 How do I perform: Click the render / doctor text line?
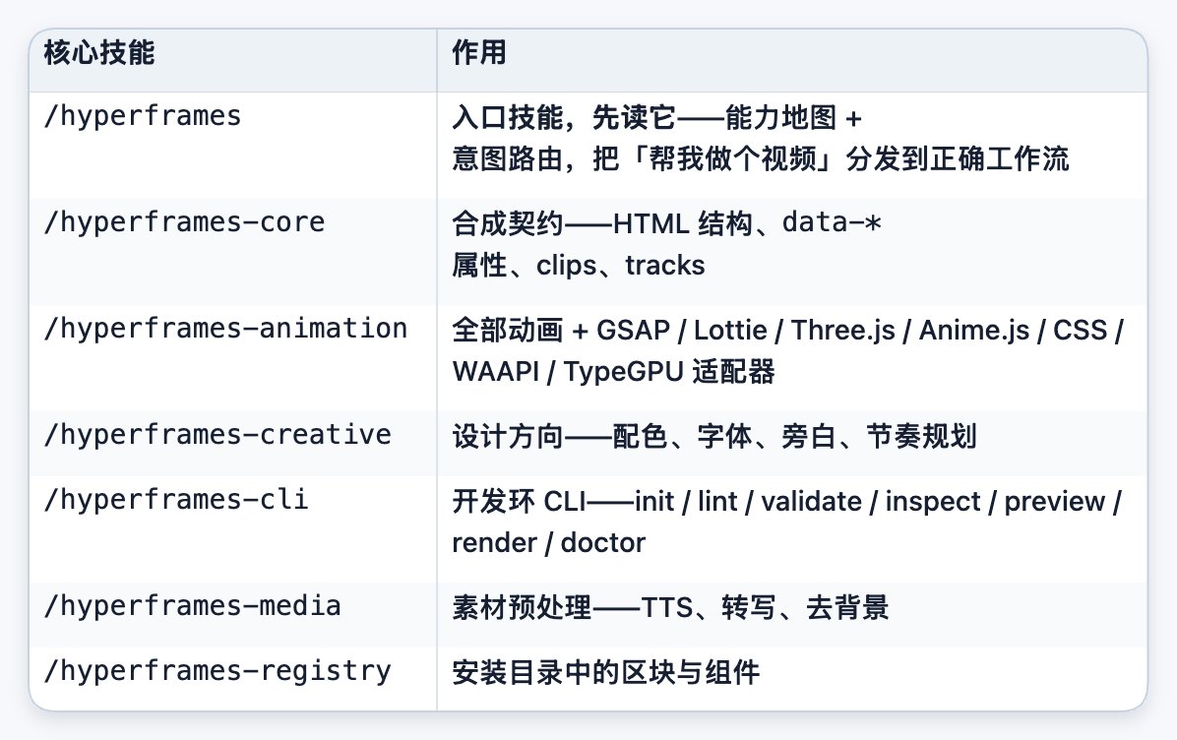click(549, 542)
